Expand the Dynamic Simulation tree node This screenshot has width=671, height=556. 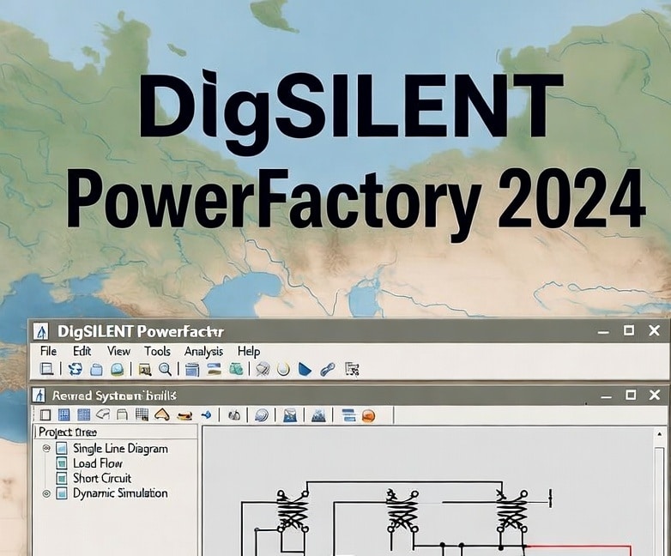(x=46, y=494)
